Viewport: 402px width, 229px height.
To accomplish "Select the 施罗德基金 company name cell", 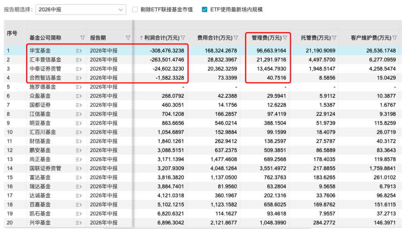I will tap(43, 87).
